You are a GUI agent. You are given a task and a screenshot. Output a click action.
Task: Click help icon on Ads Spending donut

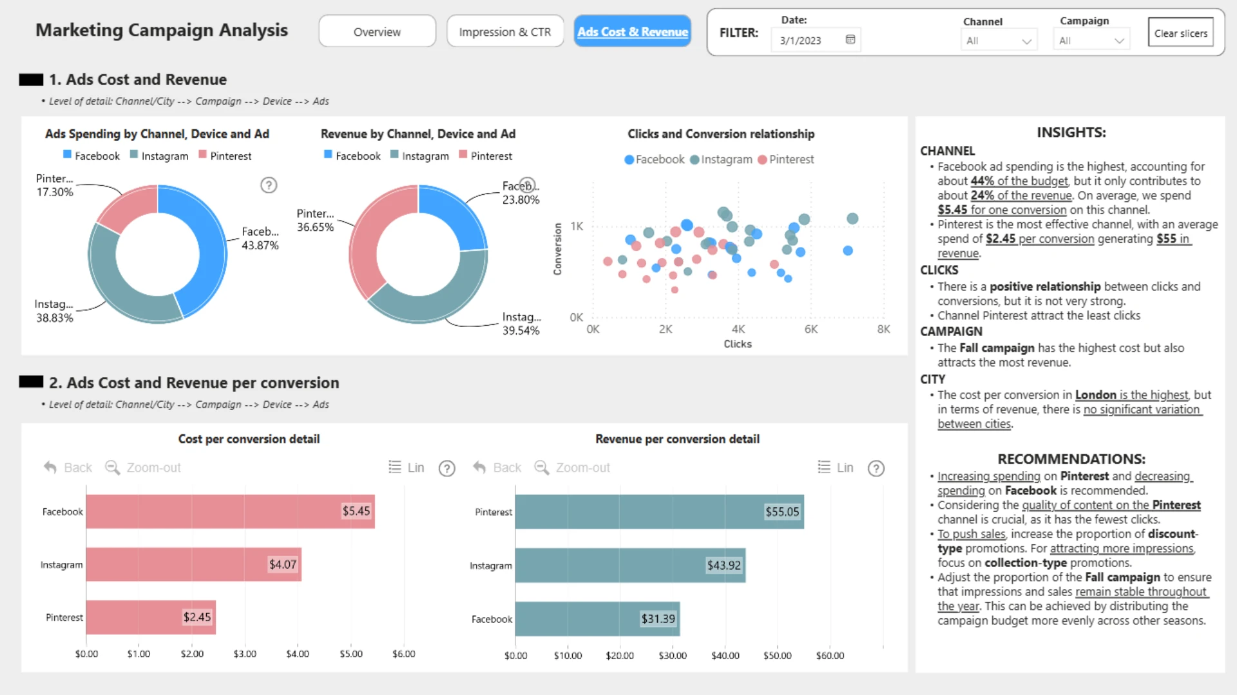click(269, 185)
